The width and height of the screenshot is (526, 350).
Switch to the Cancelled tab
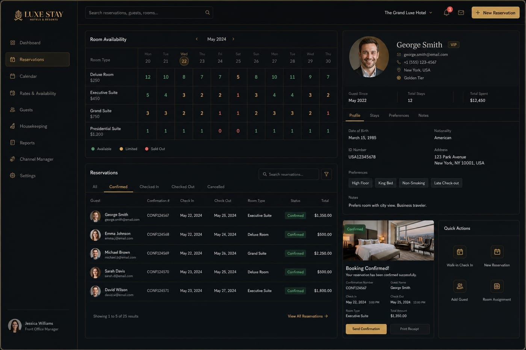[x=216, y=187]
